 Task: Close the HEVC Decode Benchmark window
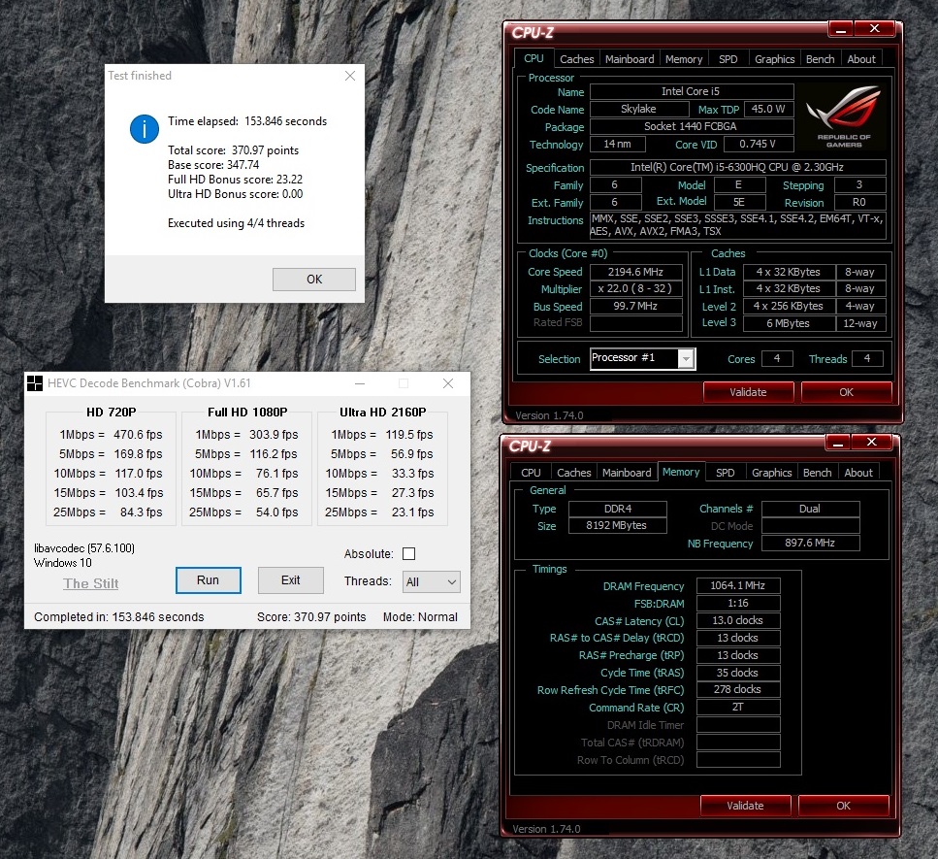click(448, 383)
